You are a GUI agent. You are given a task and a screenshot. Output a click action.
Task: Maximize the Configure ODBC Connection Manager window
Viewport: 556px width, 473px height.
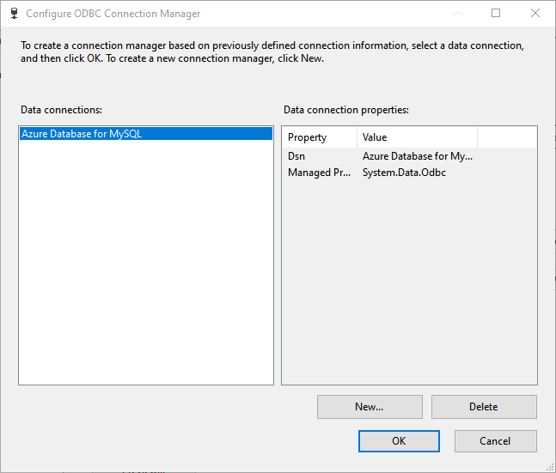(x=497, y=14)
